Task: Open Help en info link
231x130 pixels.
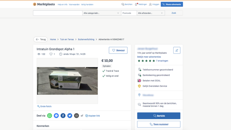Action: [62, 5]
